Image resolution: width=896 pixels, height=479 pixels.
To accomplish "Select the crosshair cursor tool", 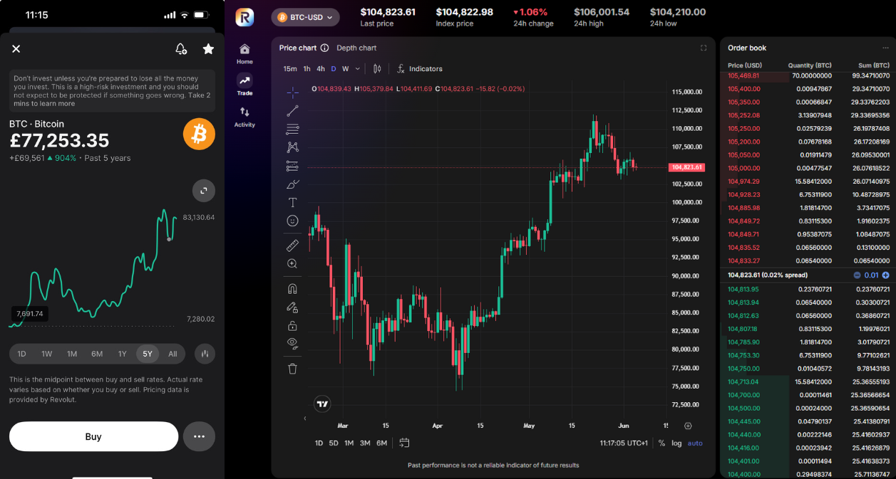I will (x=292, y=93).
